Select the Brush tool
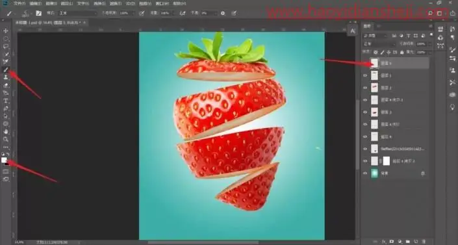 6,70
